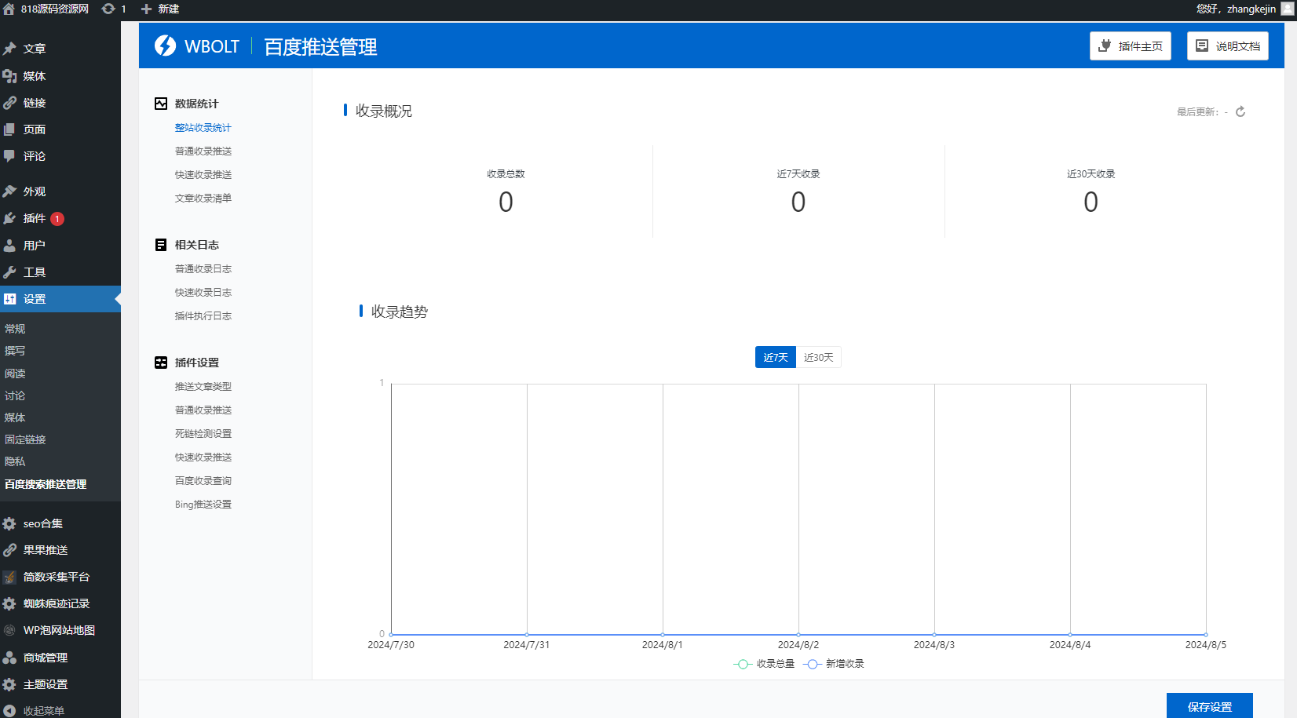This screenshot has width=1297, height=718.
Task: Open the seo合集 gear icon
Action: [9, 523]
